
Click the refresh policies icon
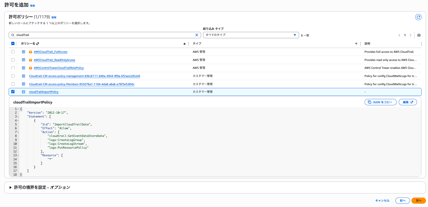[418, 17]
